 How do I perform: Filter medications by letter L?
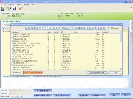[61, 28]
